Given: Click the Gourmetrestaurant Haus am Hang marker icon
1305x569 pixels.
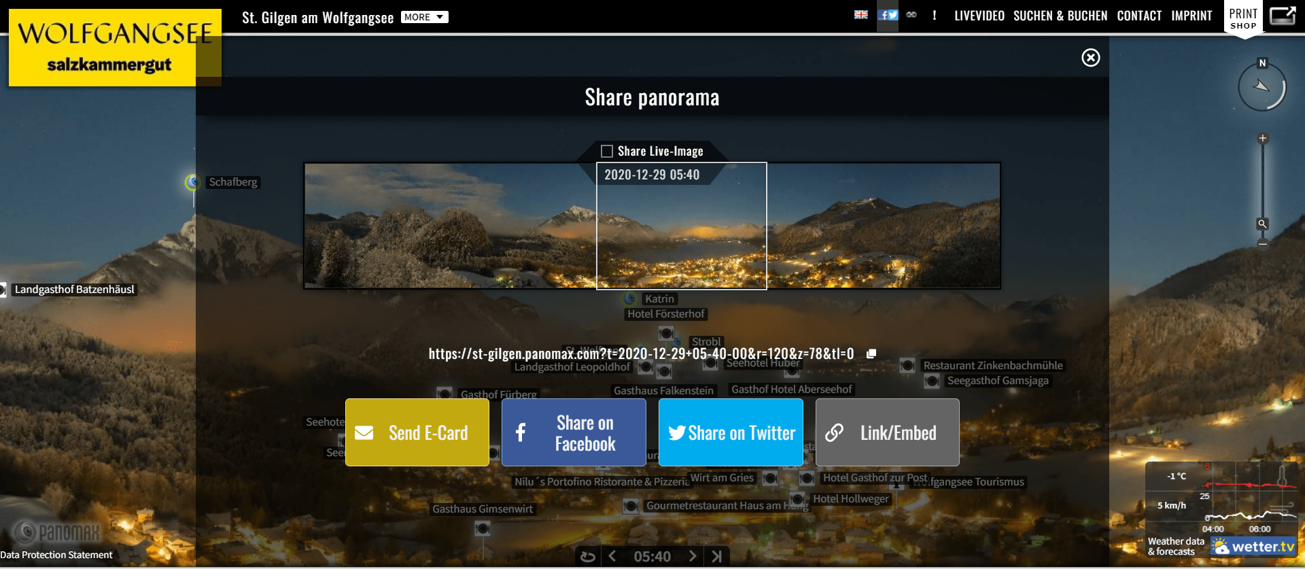Looking at the screenshot, I should pos(631,506).
